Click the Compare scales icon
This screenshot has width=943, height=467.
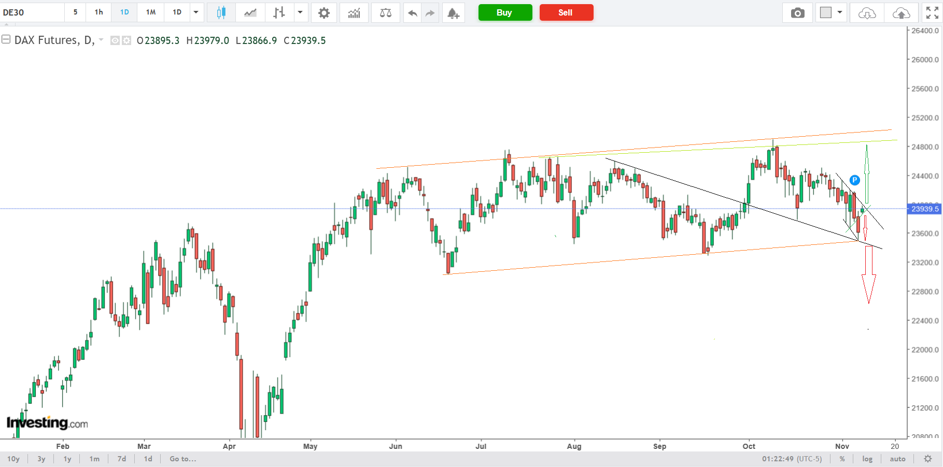click(x=386, y=12)
